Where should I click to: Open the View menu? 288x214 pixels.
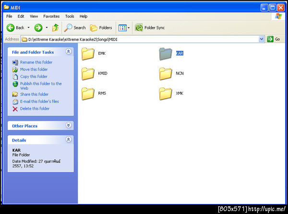click(34, 16)
